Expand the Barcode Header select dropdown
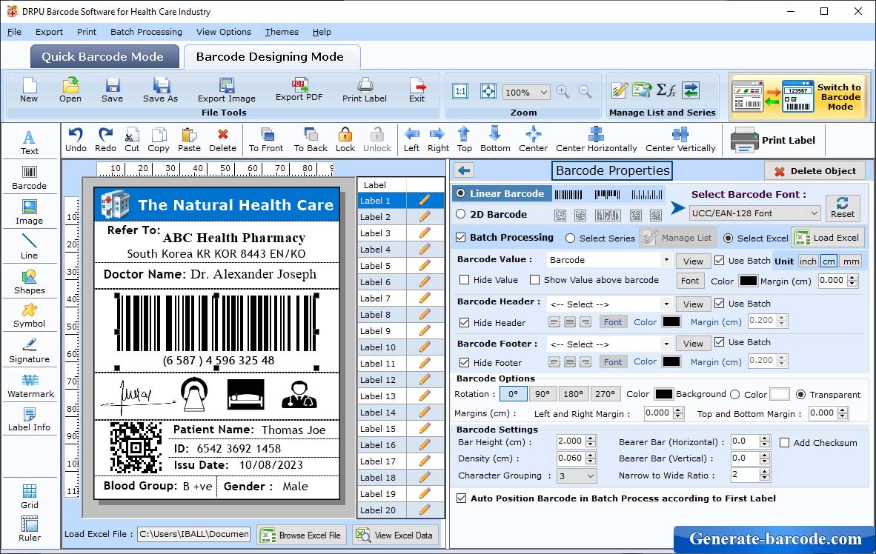The image size is (876, 554). coord(666,304)
